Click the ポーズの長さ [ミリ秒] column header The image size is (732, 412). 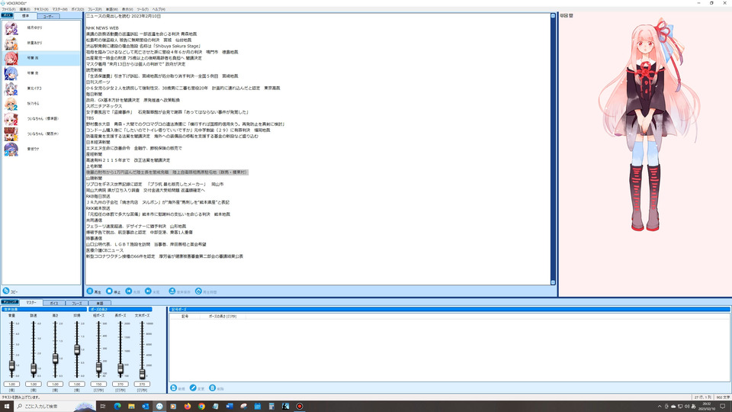(222, 316)
